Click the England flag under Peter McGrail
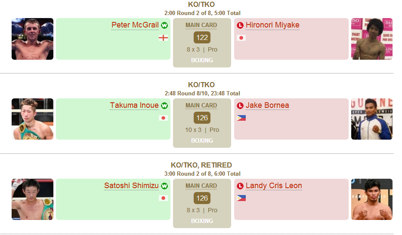Image resolution: width=402 pixels, height=235 pixels. [x=163, y=38]
